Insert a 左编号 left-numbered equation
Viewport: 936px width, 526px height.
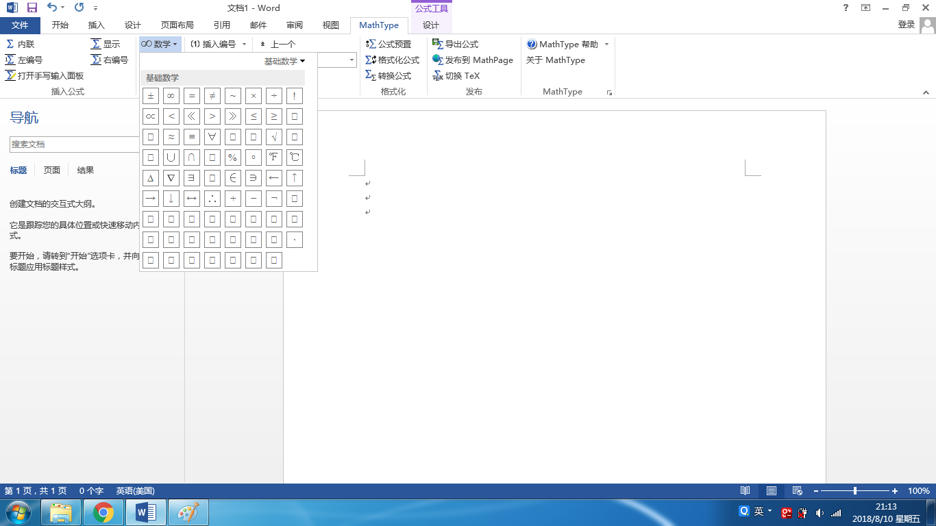pos(24,60)
